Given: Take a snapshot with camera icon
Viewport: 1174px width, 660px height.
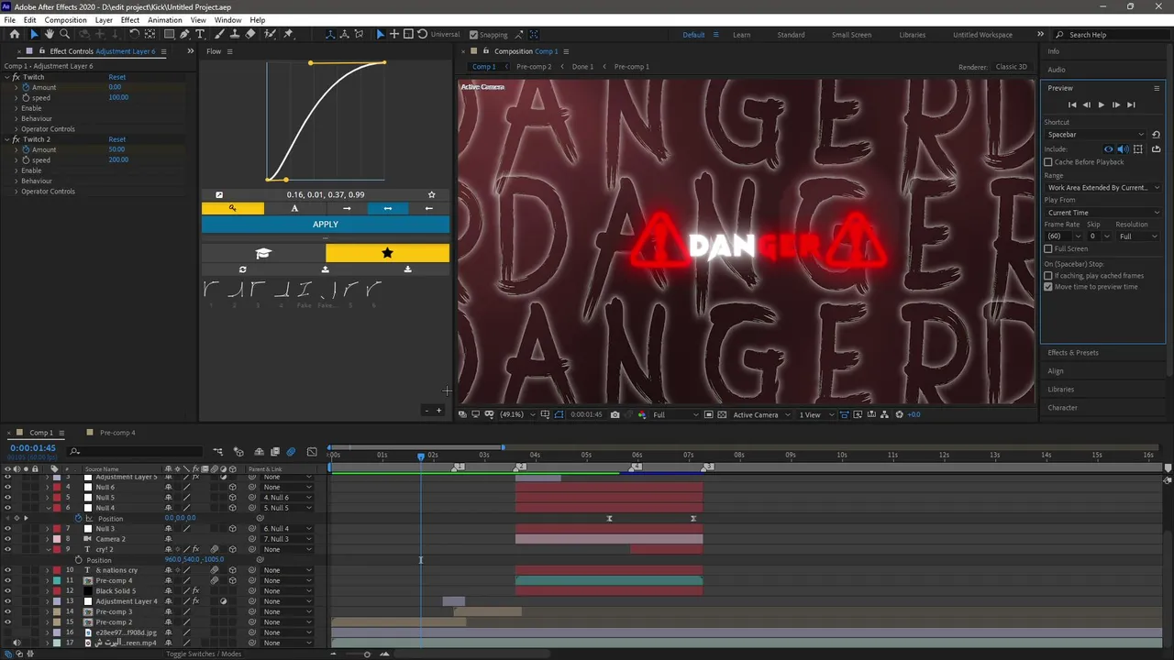Looking at the screenshot, I should click(x=615, y=414).
